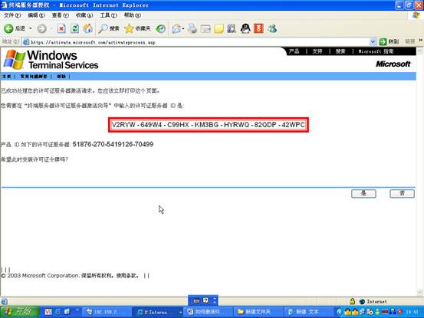Click Windows Terminal Services logo

click(x=51, y=60)
